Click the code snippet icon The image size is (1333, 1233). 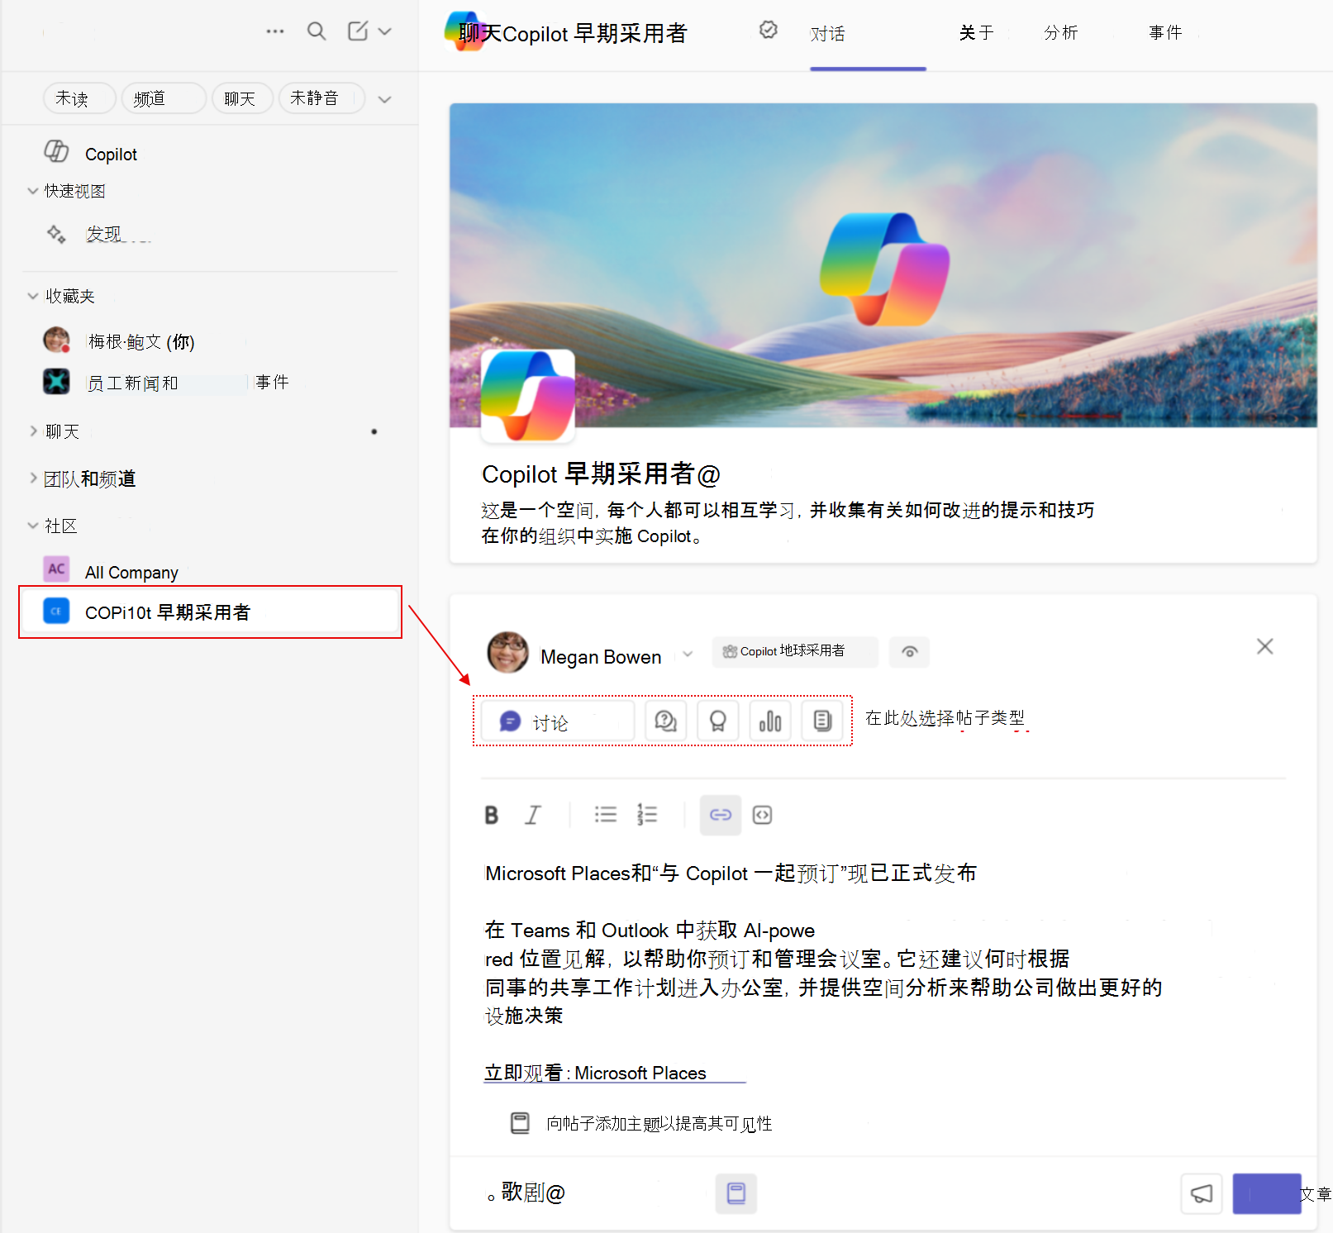(x=762, y=815)
